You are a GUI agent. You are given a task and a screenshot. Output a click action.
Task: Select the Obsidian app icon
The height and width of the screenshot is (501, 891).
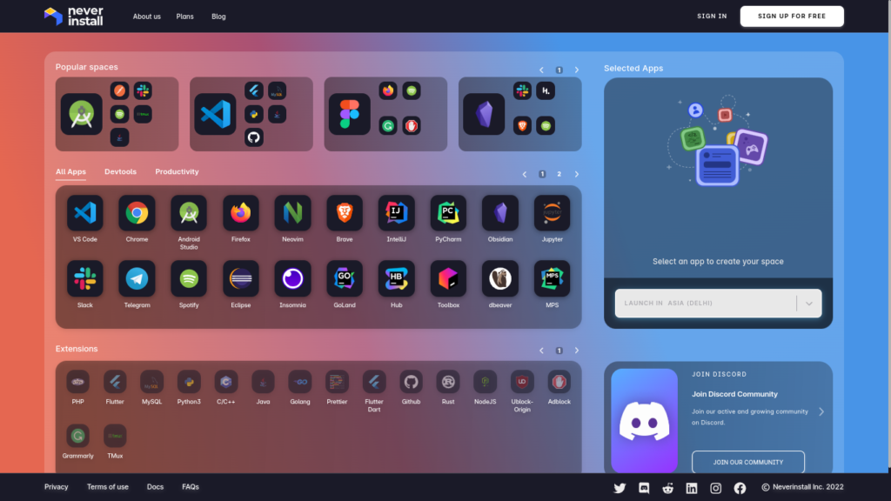pos(500,213)
